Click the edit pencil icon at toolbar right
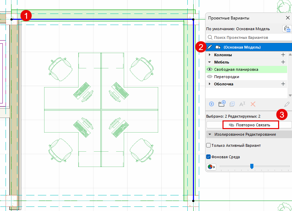This screenshot has width=292, height=211. click(287, 104)
